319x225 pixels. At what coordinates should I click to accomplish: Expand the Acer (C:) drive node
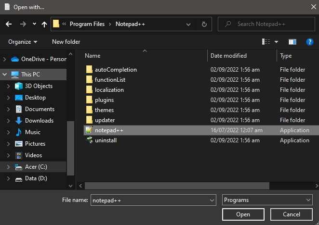point(9,167)
